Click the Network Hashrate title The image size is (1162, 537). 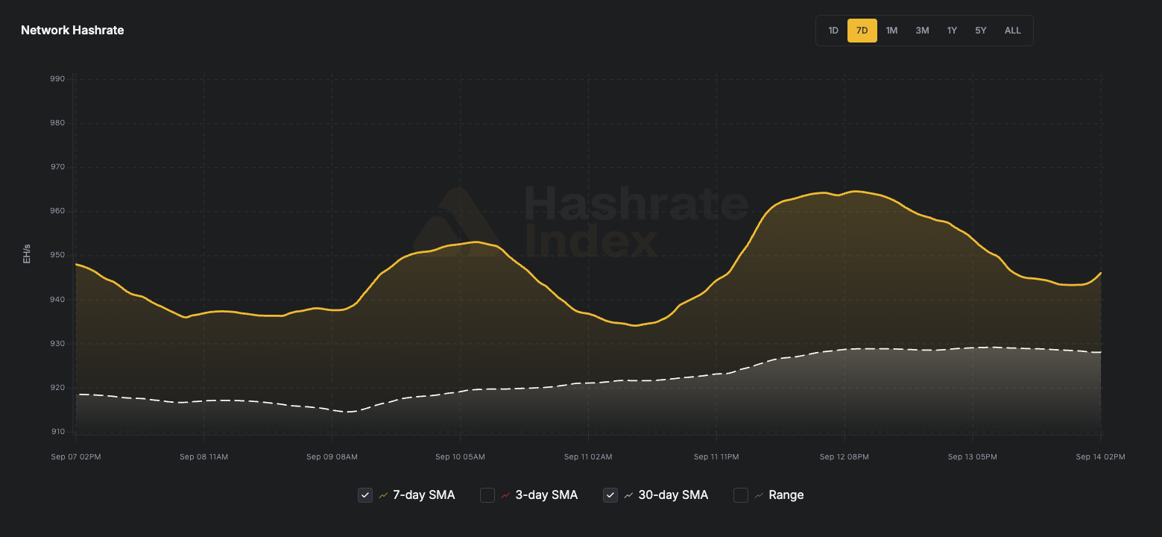[72, 31]
